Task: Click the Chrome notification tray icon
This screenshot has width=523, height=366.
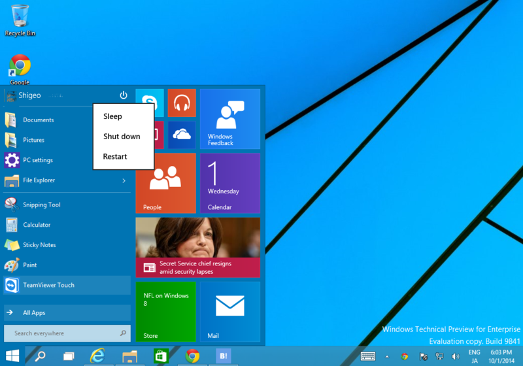Action: (x=405, y=357)
